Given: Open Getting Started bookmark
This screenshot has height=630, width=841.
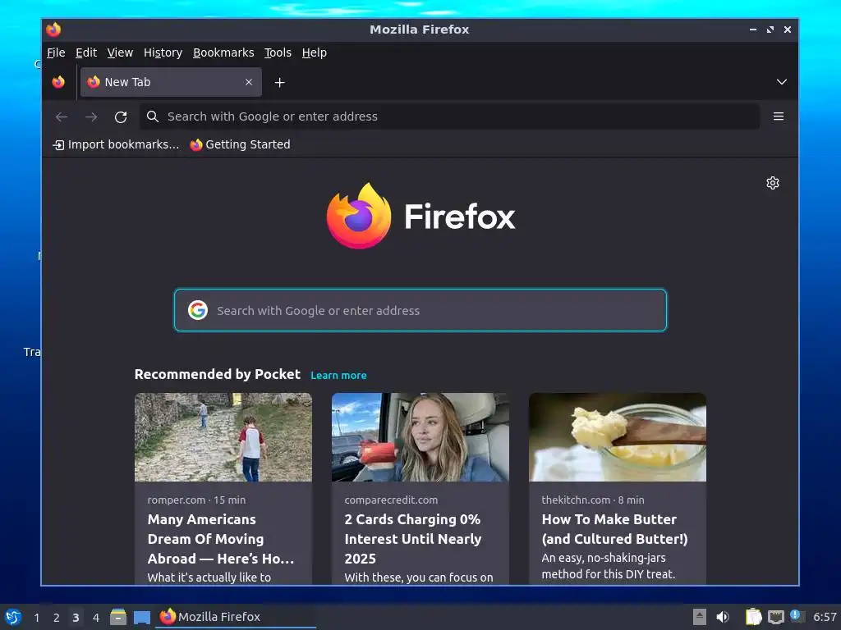Looking at the screenshot, I should (x=241, y=144).
